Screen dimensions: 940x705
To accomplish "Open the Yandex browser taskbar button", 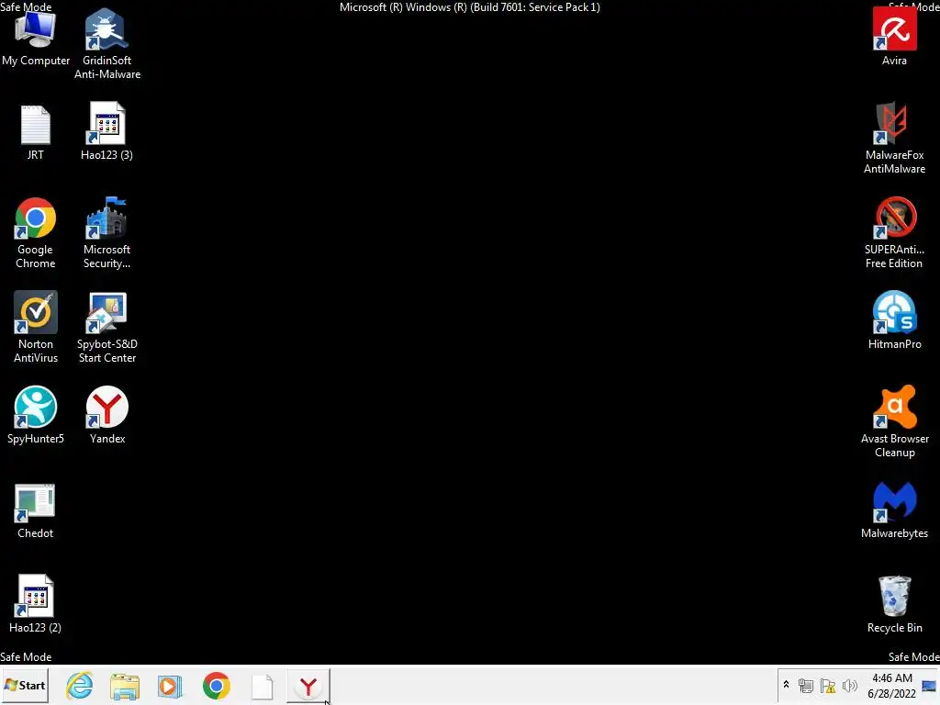I will coord(308,686).
